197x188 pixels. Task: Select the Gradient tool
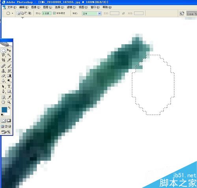(x=9, y=76)
